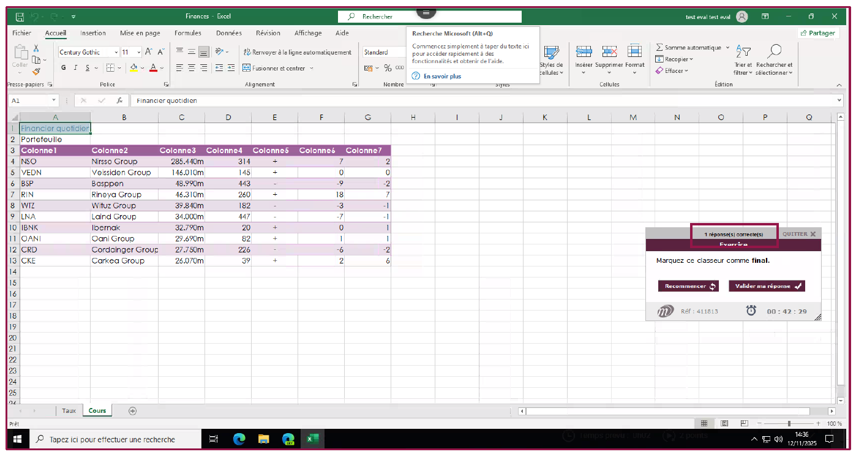Viewport: 856px width, 457px height.
Task: Switch to the Insertion ribbon tab
Action: (93, 33)
